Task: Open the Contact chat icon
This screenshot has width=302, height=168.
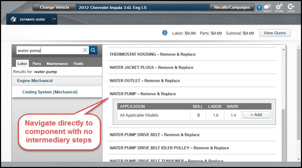Action: pyautogui.click(x=267, y=7)
